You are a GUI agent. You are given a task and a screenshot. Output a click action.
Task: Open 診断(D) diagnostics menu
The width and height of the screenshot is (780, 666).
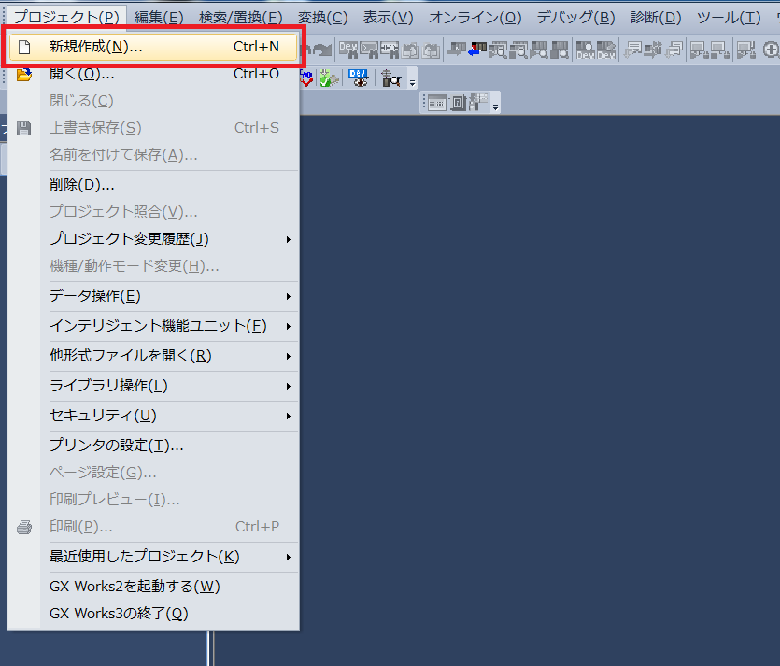pyautogui.click(x=656, y=18)
